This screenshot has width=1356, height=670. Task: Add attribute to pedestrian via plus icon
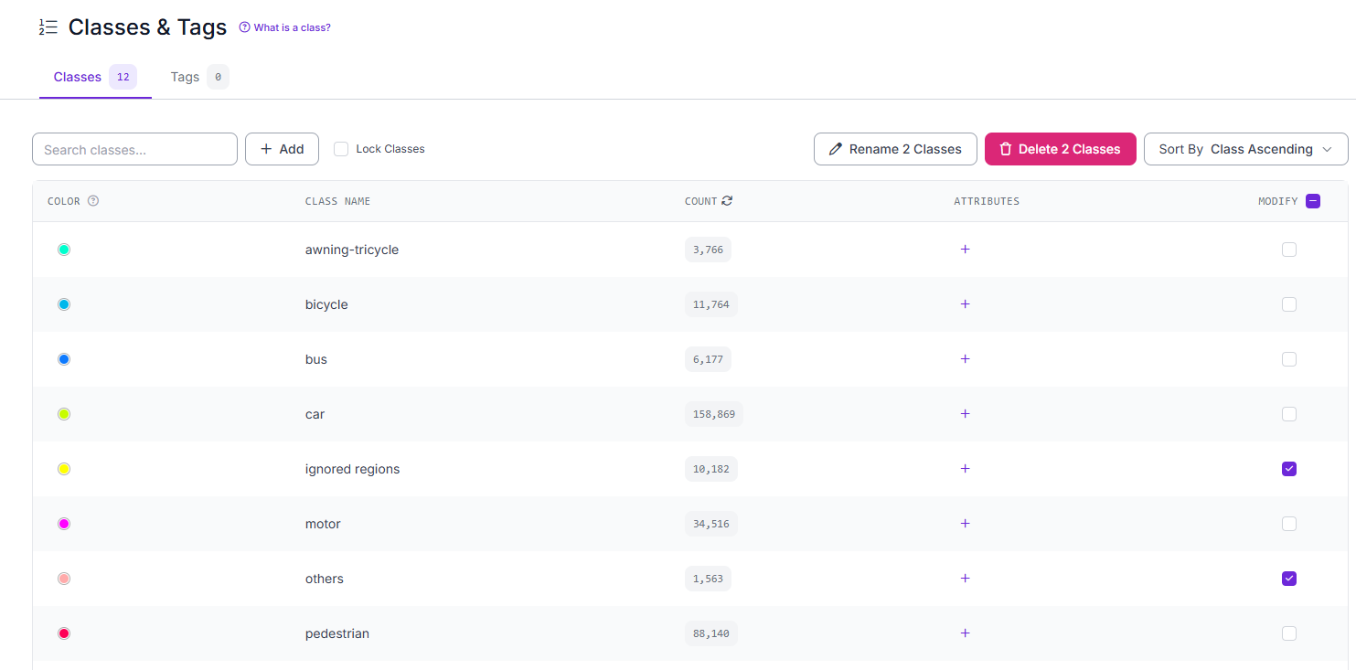coord(965,633)
